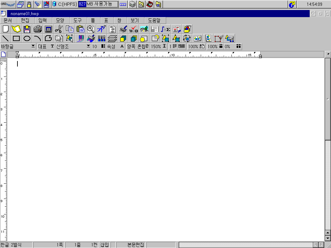The height and width of the screenshot is (248, 331).
Task: Flip object horizontally with the open book icon
Action: [x=197, y=38]
